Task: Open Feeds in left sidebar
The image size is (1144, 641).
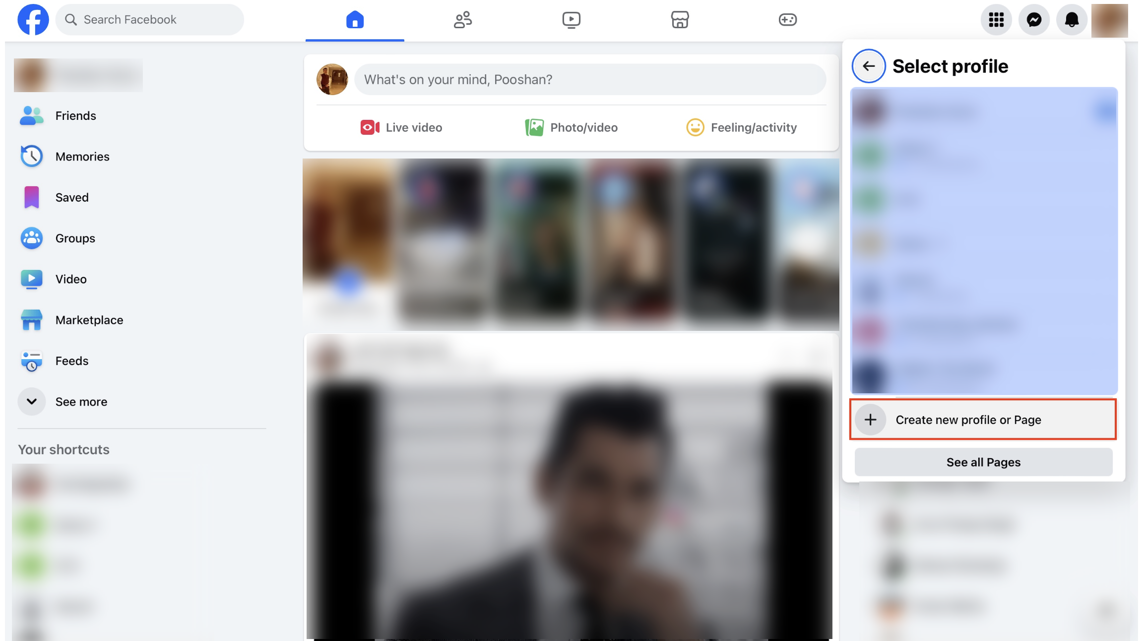Action: pyautogui.click(x=141, y=361)
